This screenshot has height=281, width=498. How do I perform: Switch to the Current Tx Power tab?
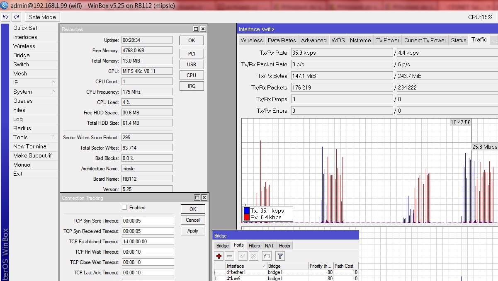point(425,40)
